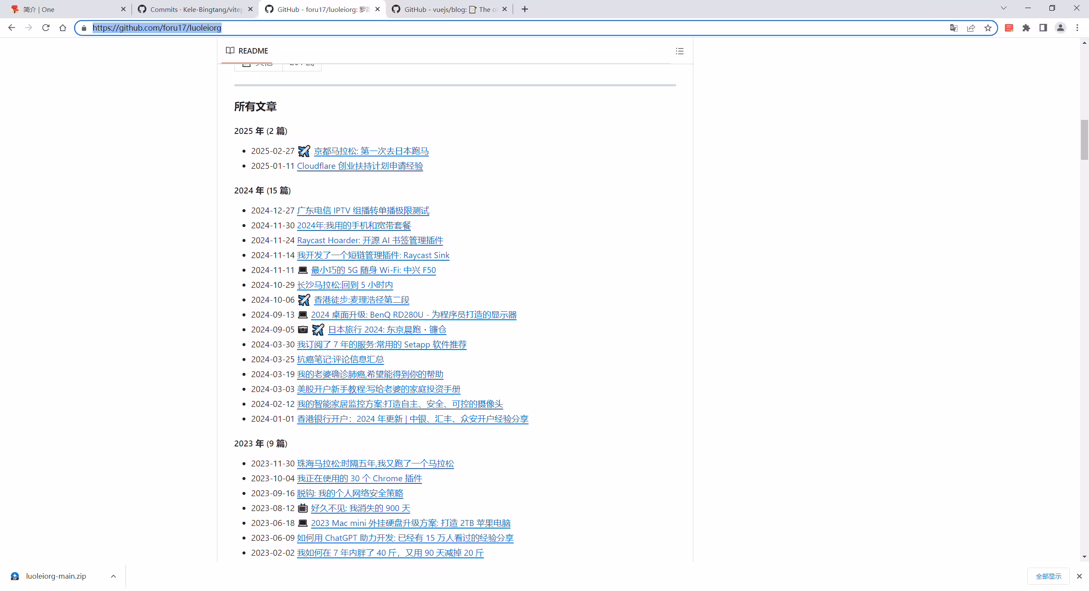This screenshot has height=591, width=1089.
Task: Open 好久不见: 我消失的 900 天
Action: [x=361, y=508]
